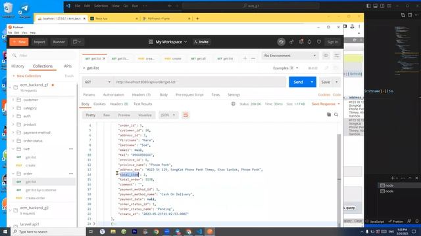Expand the customer folder
Screen dimensions: 421x236
pos(13,100)
